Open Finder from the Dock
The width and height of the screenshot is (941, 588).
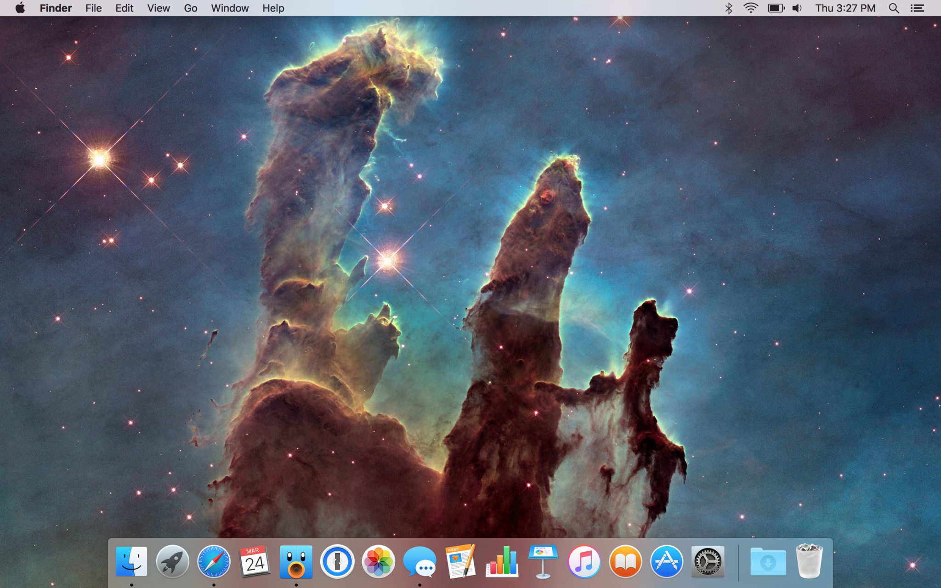131,561
